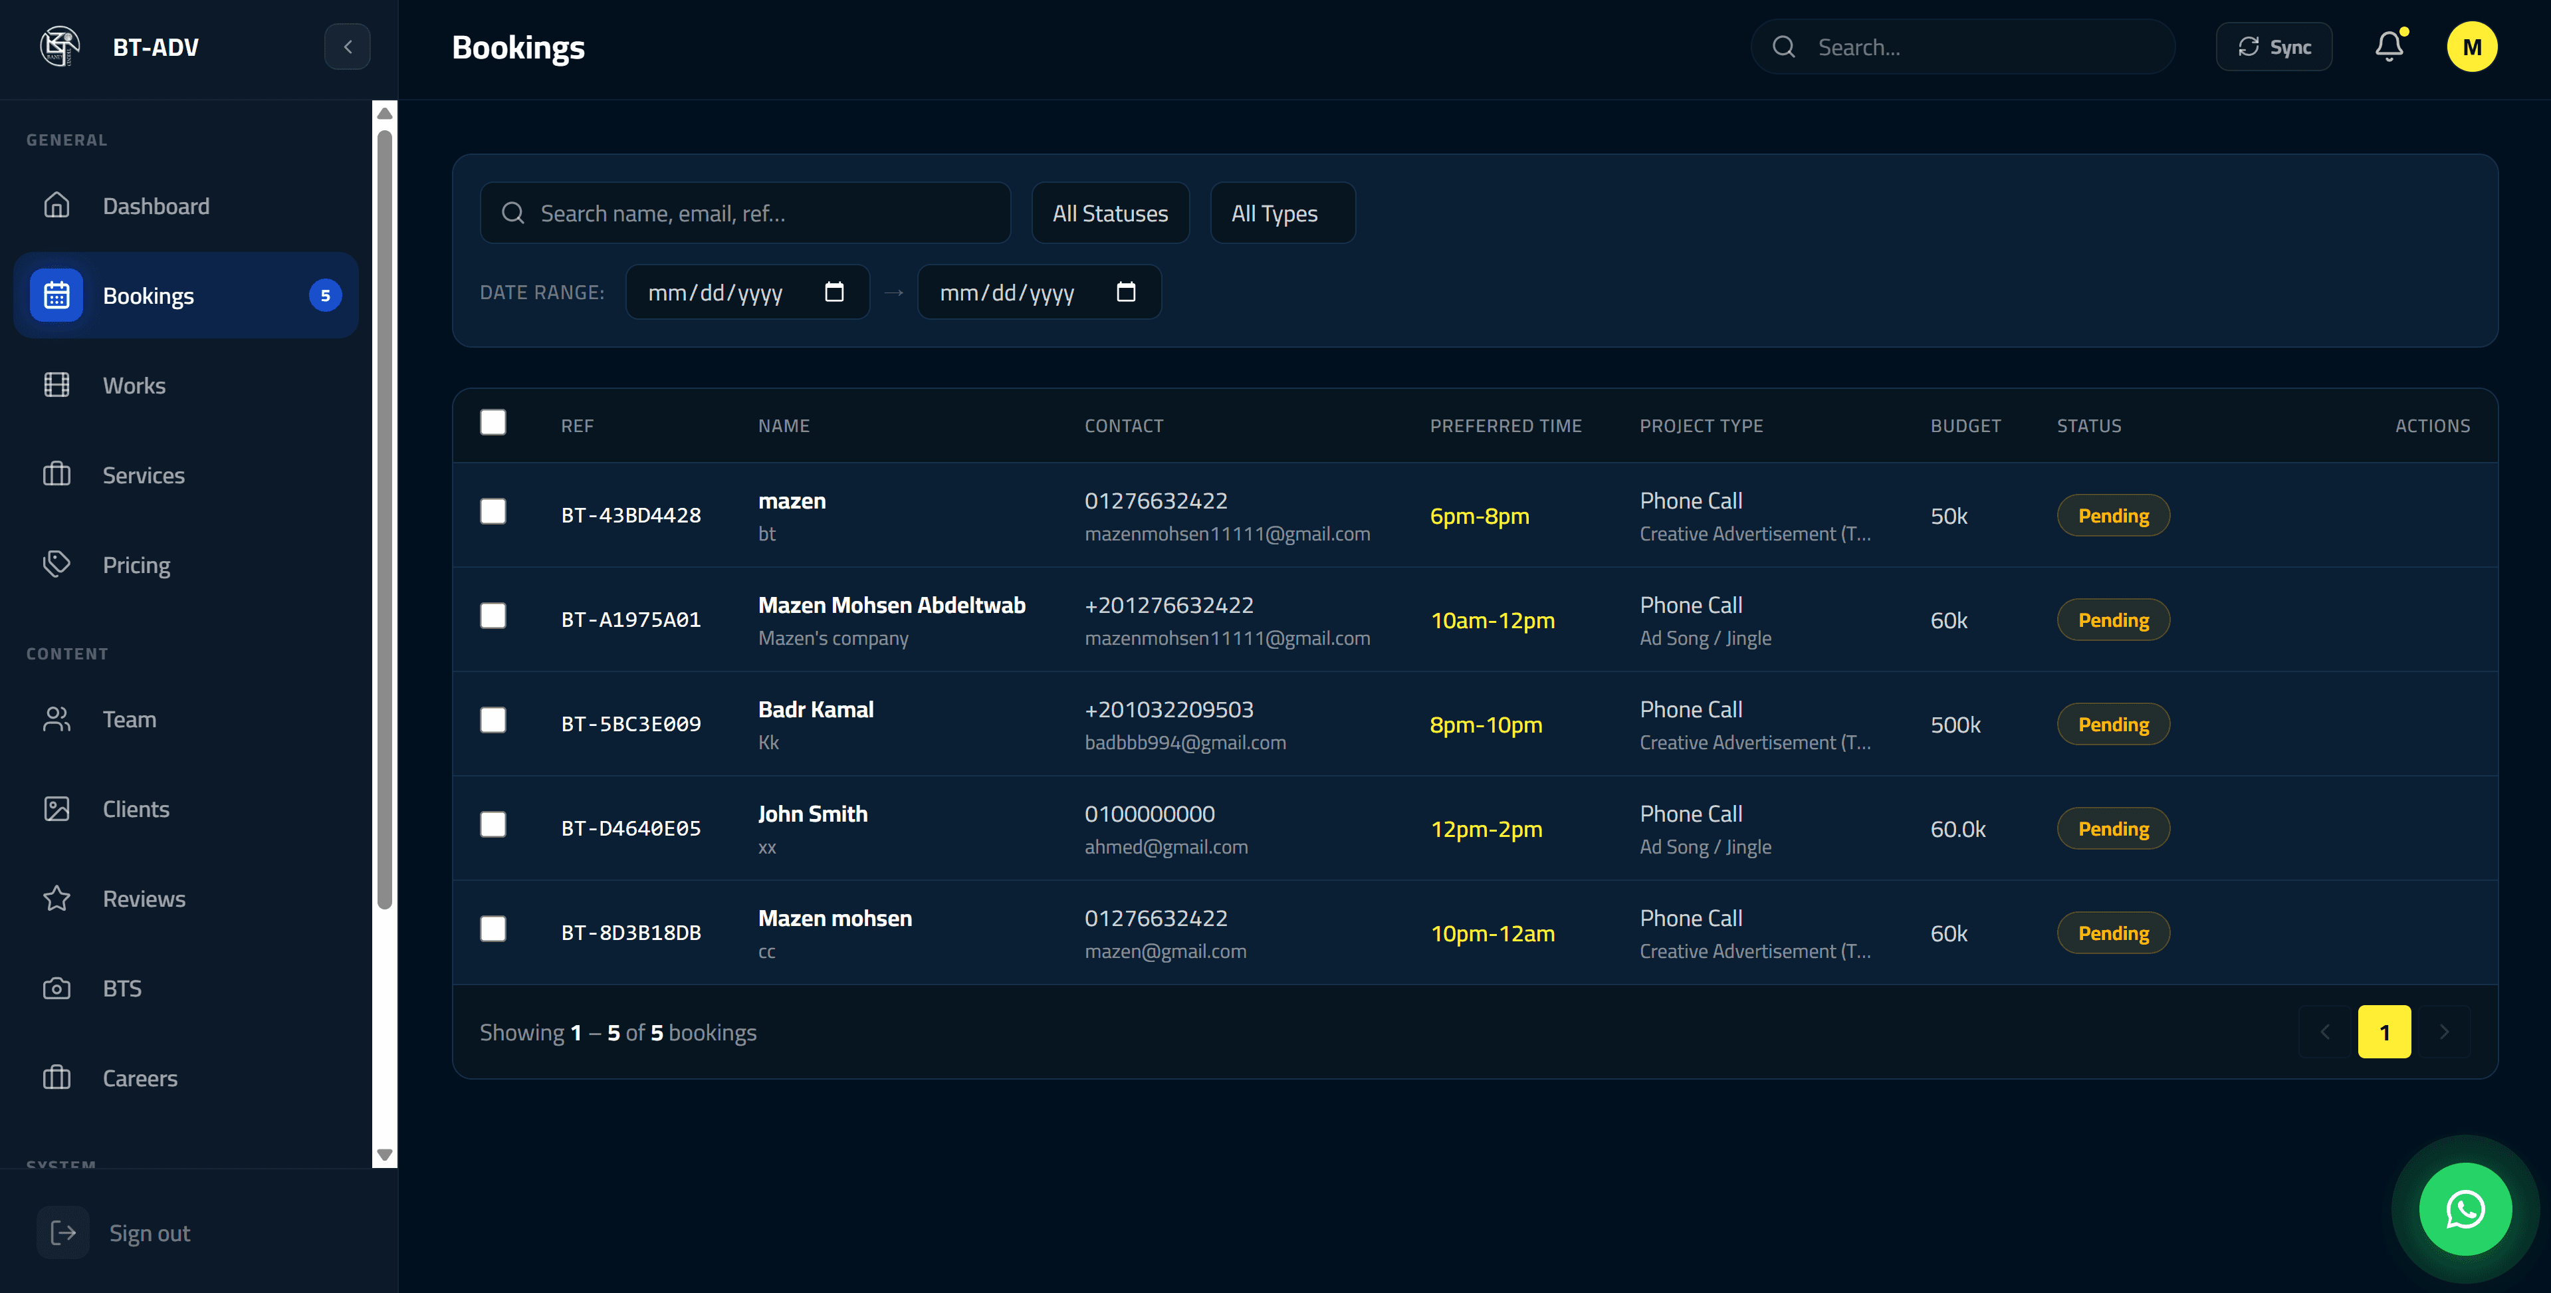Open the M user avatar menu
Screen dimensions: 2551x1293
coord(2472,47)
